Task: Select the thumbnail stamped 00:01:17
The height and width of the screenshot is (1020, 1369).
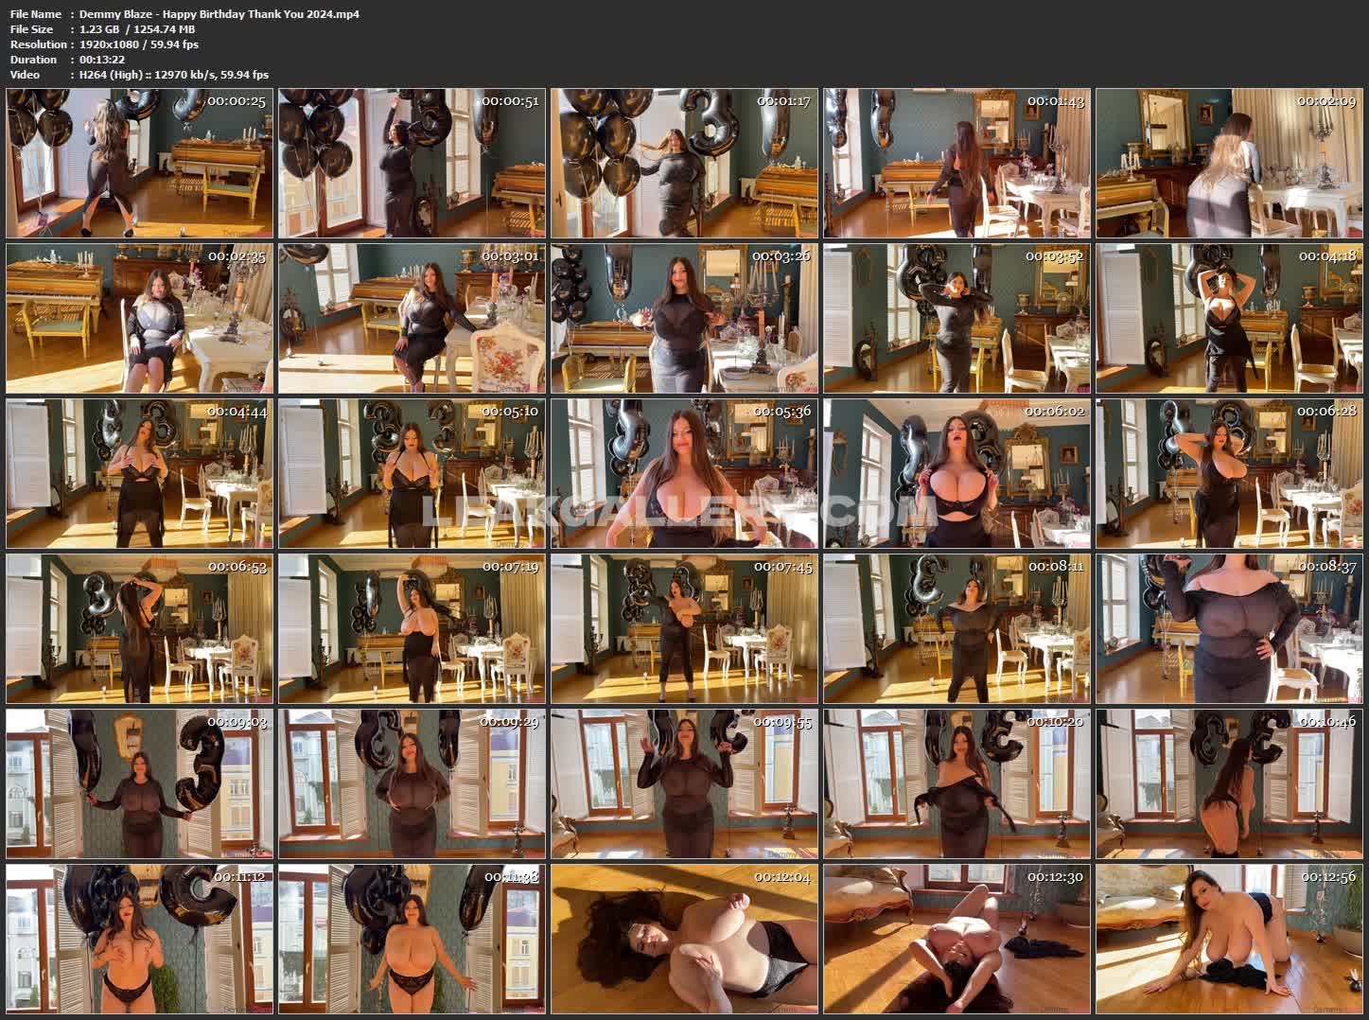Action: [684, 164]
